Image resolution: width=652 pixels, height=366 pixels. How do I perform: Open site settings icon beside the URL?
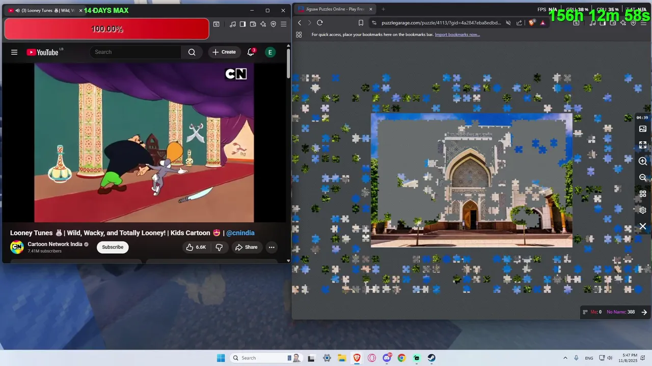374,23
